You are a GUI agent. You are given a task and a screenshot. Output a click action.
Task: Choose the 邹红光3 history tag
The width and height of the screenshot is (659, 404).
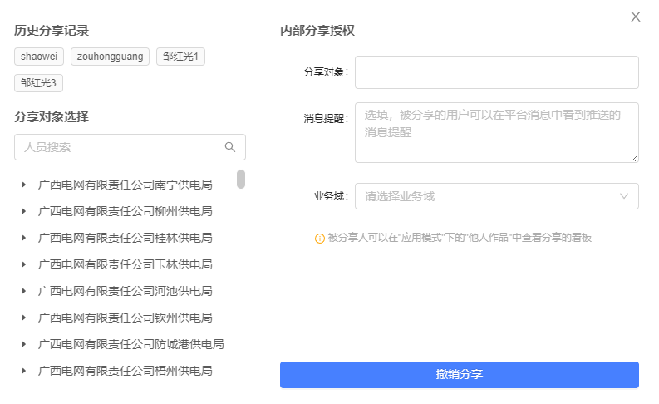[39, 83]
